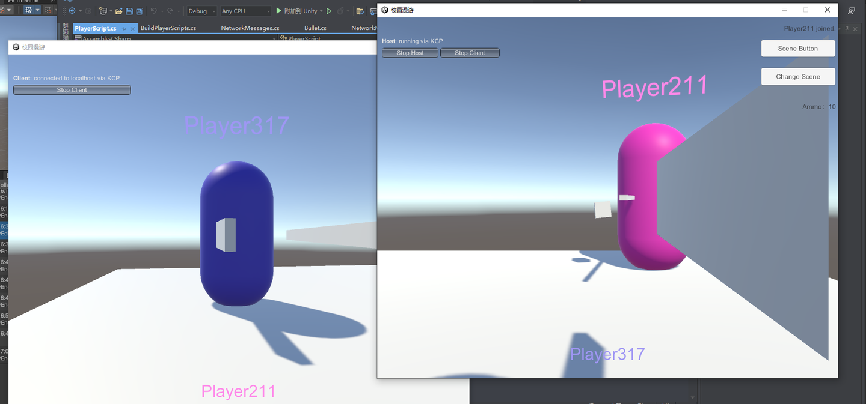The width and height of the screenshot is (866, 404).
Task: Expand the Assembly-CSharp project dropdown
Action: click(274, 38)
